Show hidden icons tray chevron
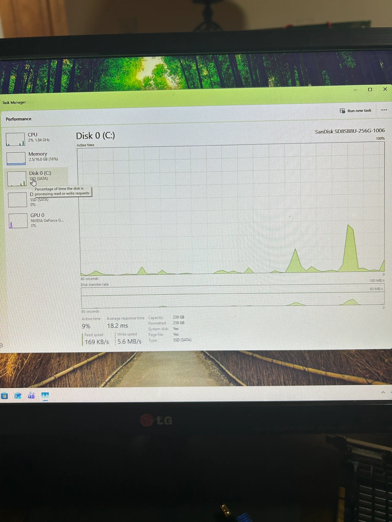392x522 pixels. [383, 392]
